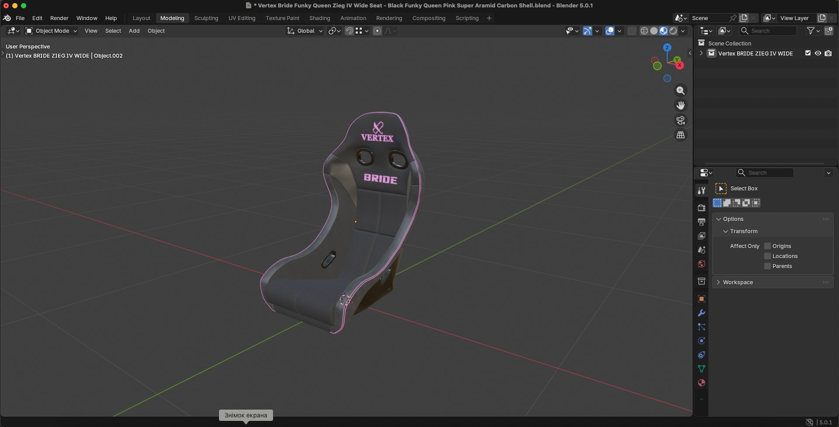Open the Particles properties tab

click(x=701, y=327)
